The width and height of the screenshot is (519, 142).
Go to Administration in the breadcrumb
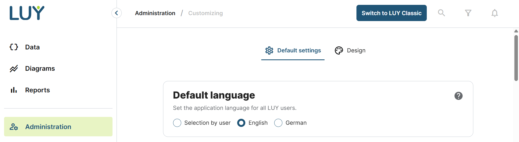155,13
